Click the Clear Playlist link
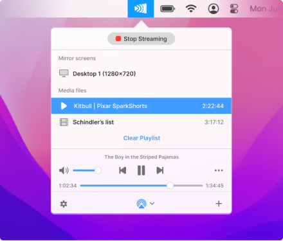Screen dimensions: 283x241 [x=141, y=138]
